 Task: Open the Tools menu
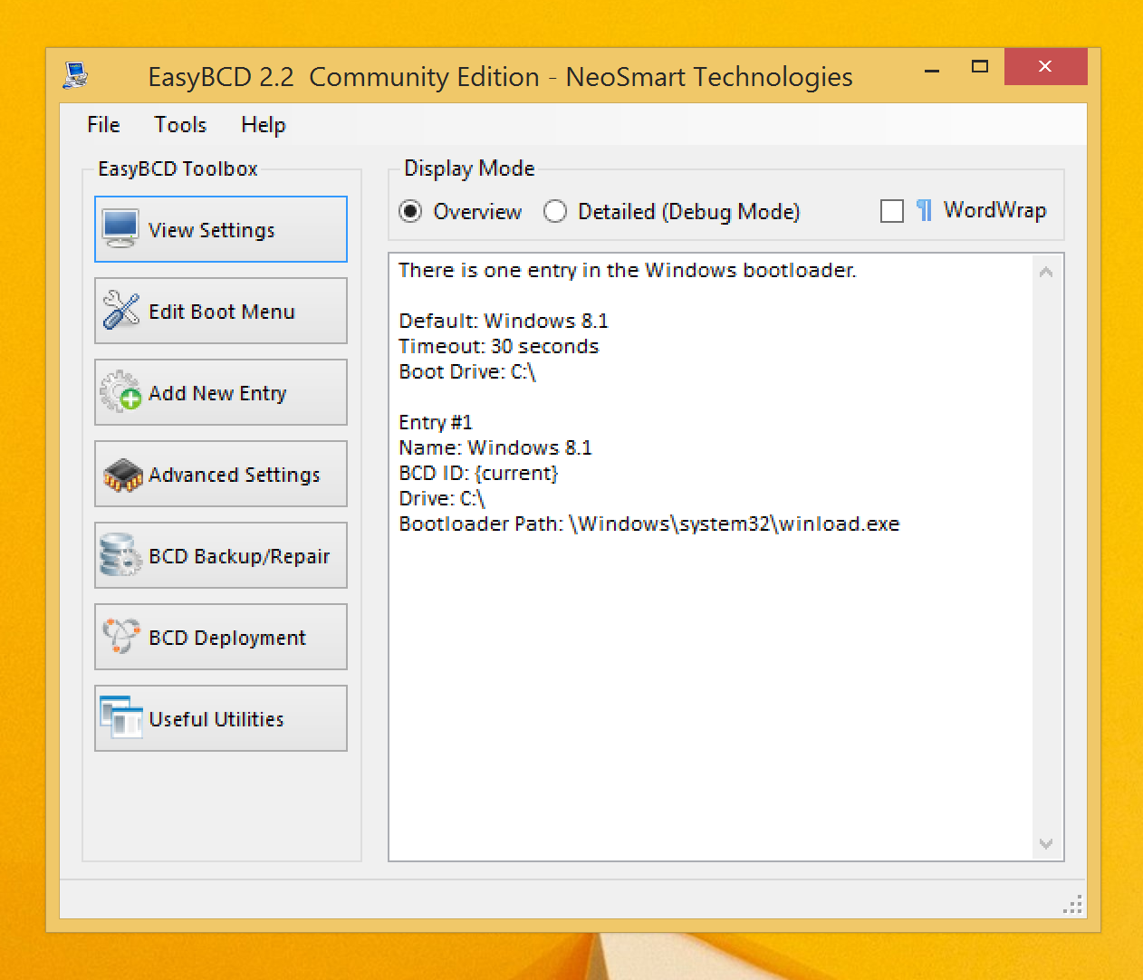click(180, 125)
